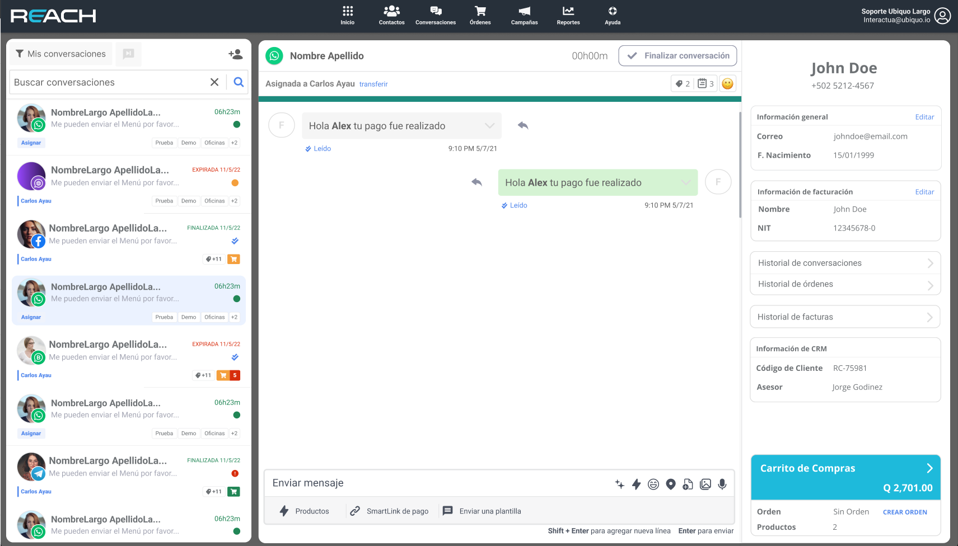Expand Historial de facturas

tap(845, 317)
